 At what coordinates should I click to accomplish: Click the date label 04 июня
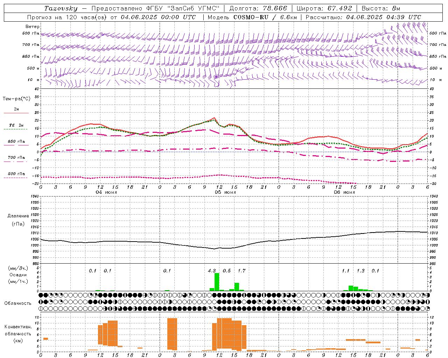tap(106, 192)
